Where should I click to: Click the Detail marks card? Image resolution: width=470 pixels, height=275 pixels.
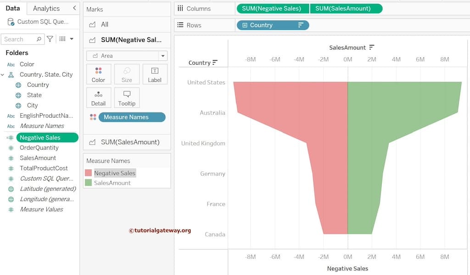point(98,97)
